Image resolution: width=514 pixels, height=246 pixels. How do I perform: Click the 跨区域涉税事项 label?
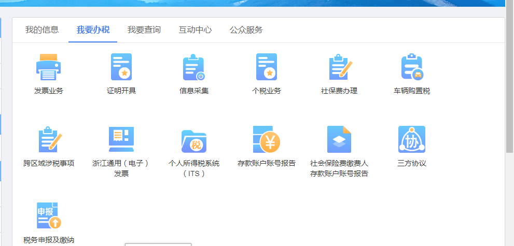49,163
